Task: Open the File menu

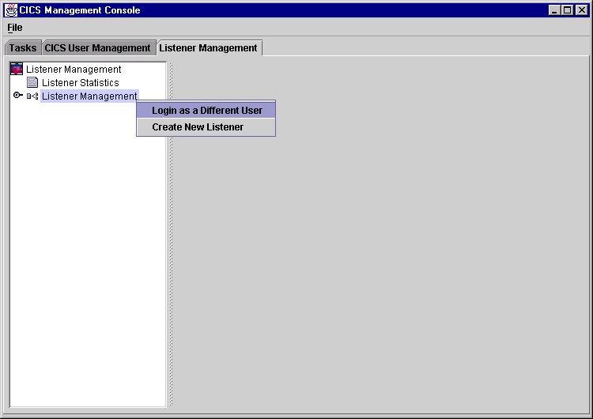Action: tap(15, 28)
